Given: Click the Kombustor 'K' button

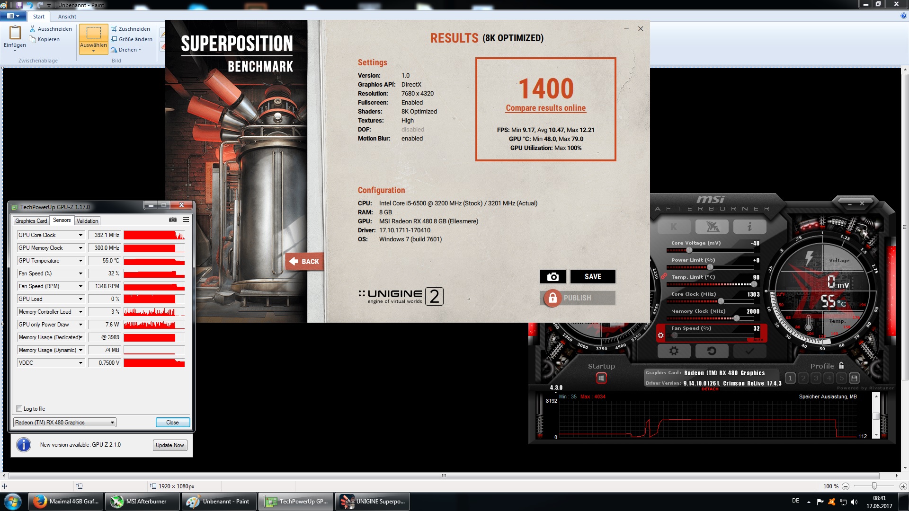Looking at the screenshot, I should click(674, 227).
